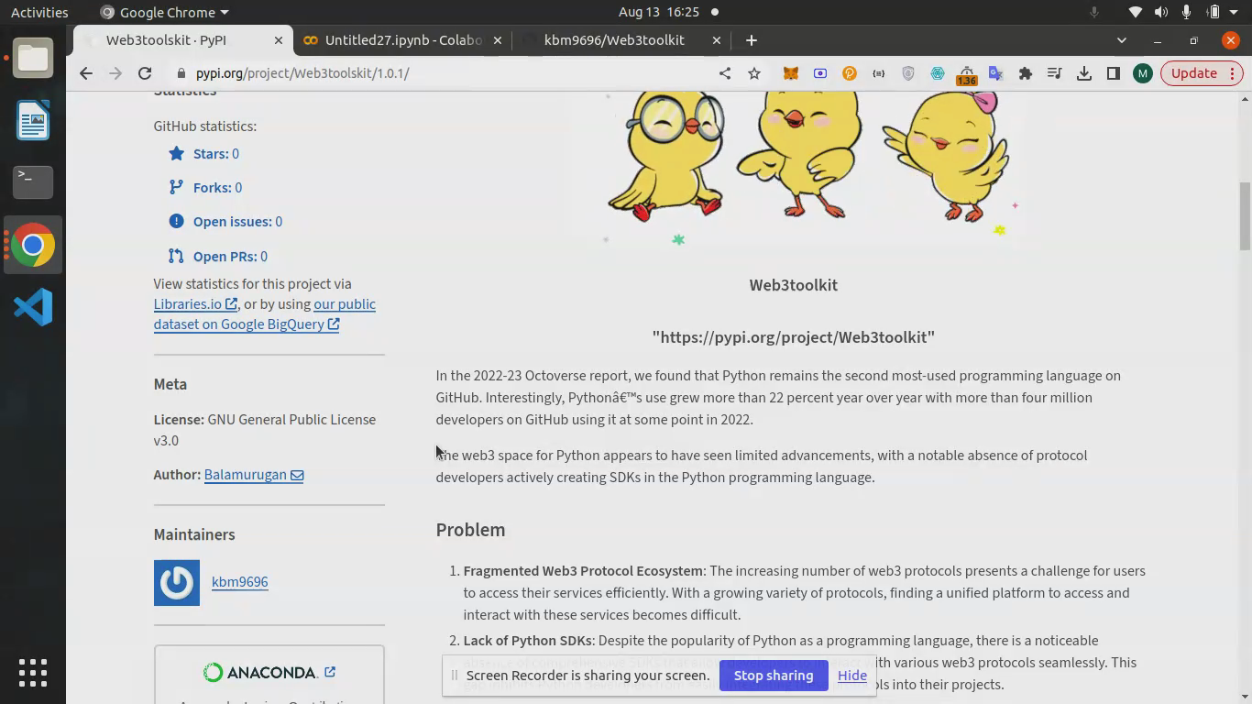Bookmark this page with the star icon
The width and height of the screenshot is (1252, 704).
click(x=754, y=73)
